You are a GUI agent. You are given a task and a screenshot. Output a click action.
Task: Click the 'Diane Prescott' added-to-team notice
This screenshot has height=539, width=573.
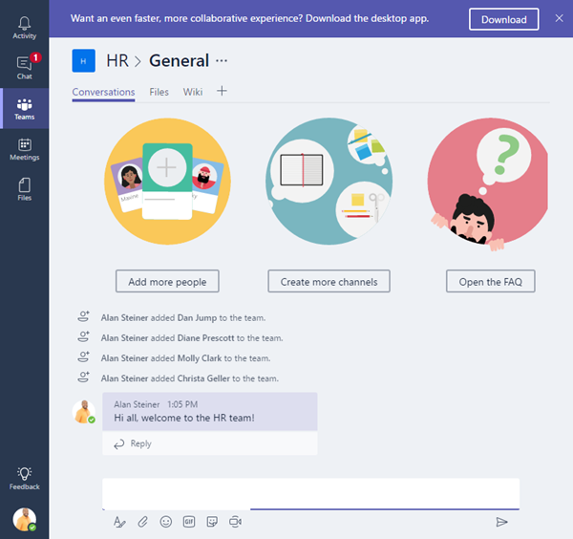(192, 338)
